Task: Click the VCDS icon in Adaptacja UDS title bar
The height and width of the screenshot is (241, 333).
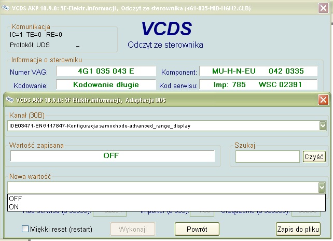Action: [10, 100]
